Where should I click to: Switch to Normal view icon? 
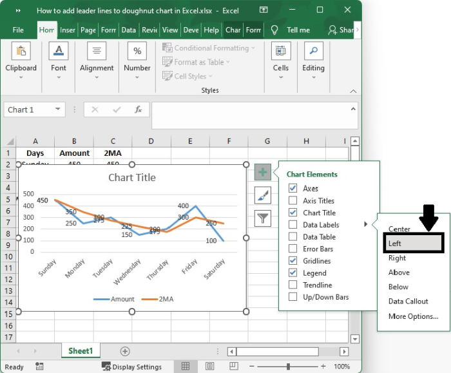click(186, 366)
